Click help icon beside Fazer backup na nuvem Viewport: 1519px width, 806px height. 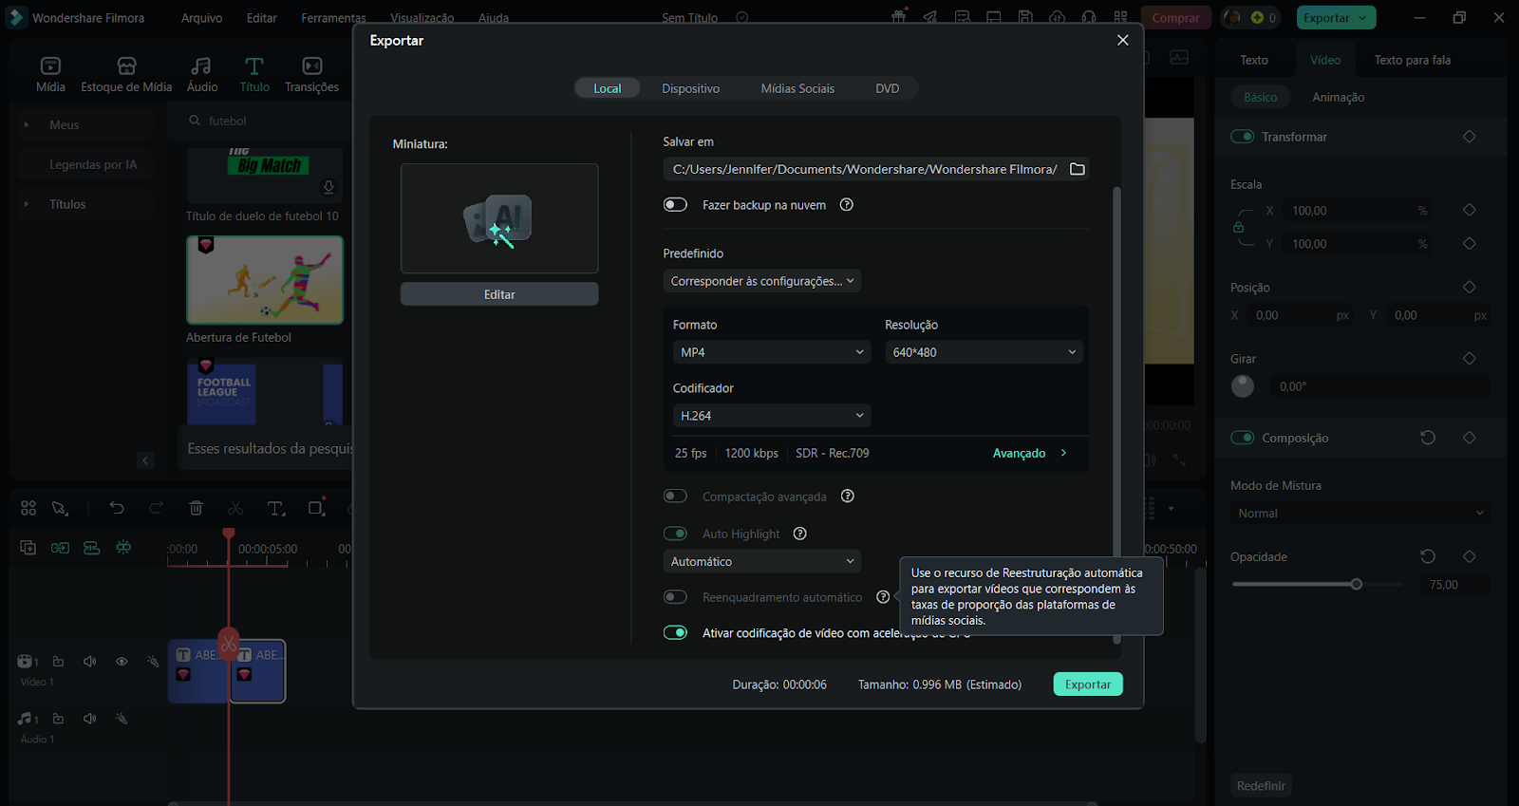point(847,205)
